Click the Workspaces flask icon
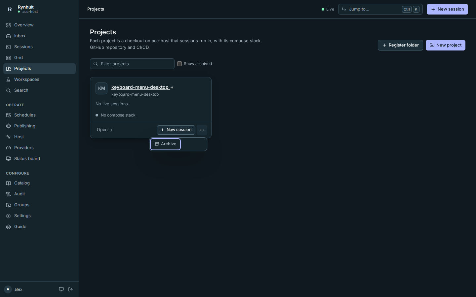The height and width of the screenshot is (297, 476). 8,80
